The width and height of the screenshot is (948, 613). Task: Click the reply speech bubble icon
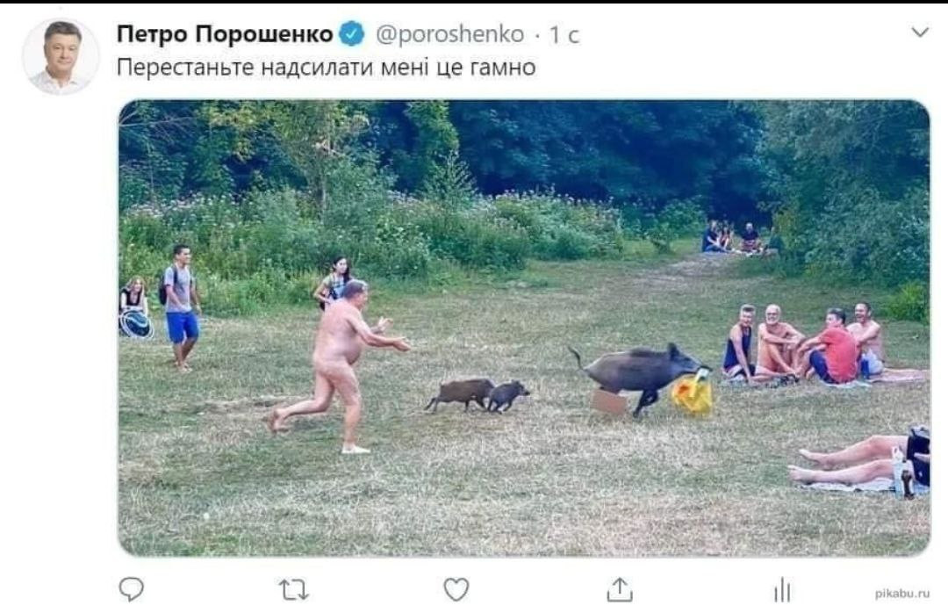131,588
